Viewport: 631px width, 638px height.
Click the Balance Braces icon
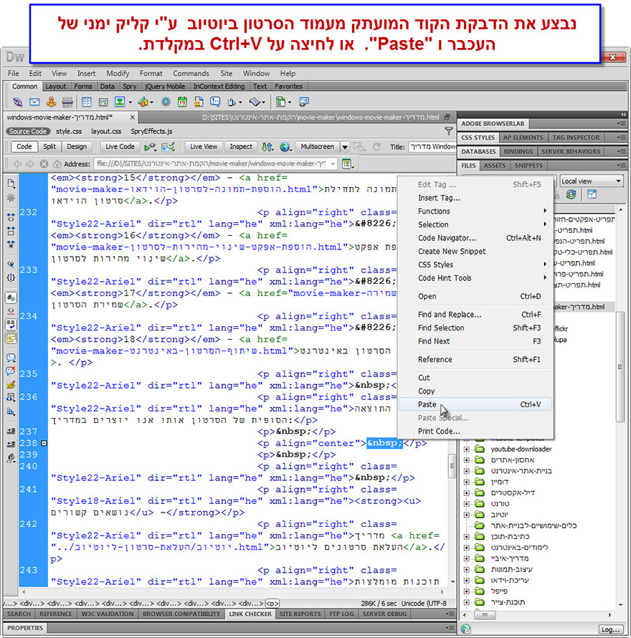11,277
